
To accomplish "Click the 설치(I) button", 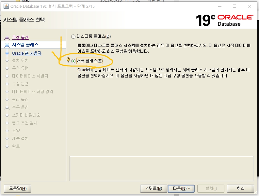I will (211, 189).
